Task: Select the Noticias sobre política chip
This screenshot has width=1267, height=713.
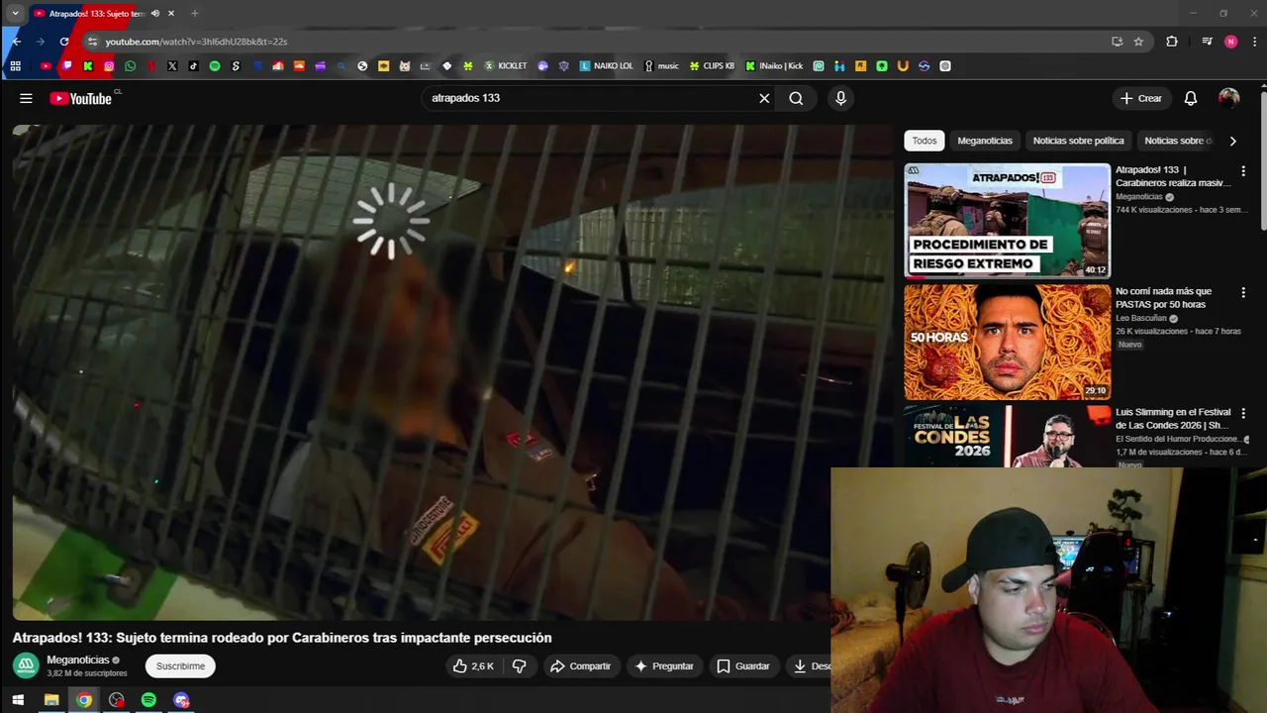Action: pyautogui.click(x=1078, y=141)
